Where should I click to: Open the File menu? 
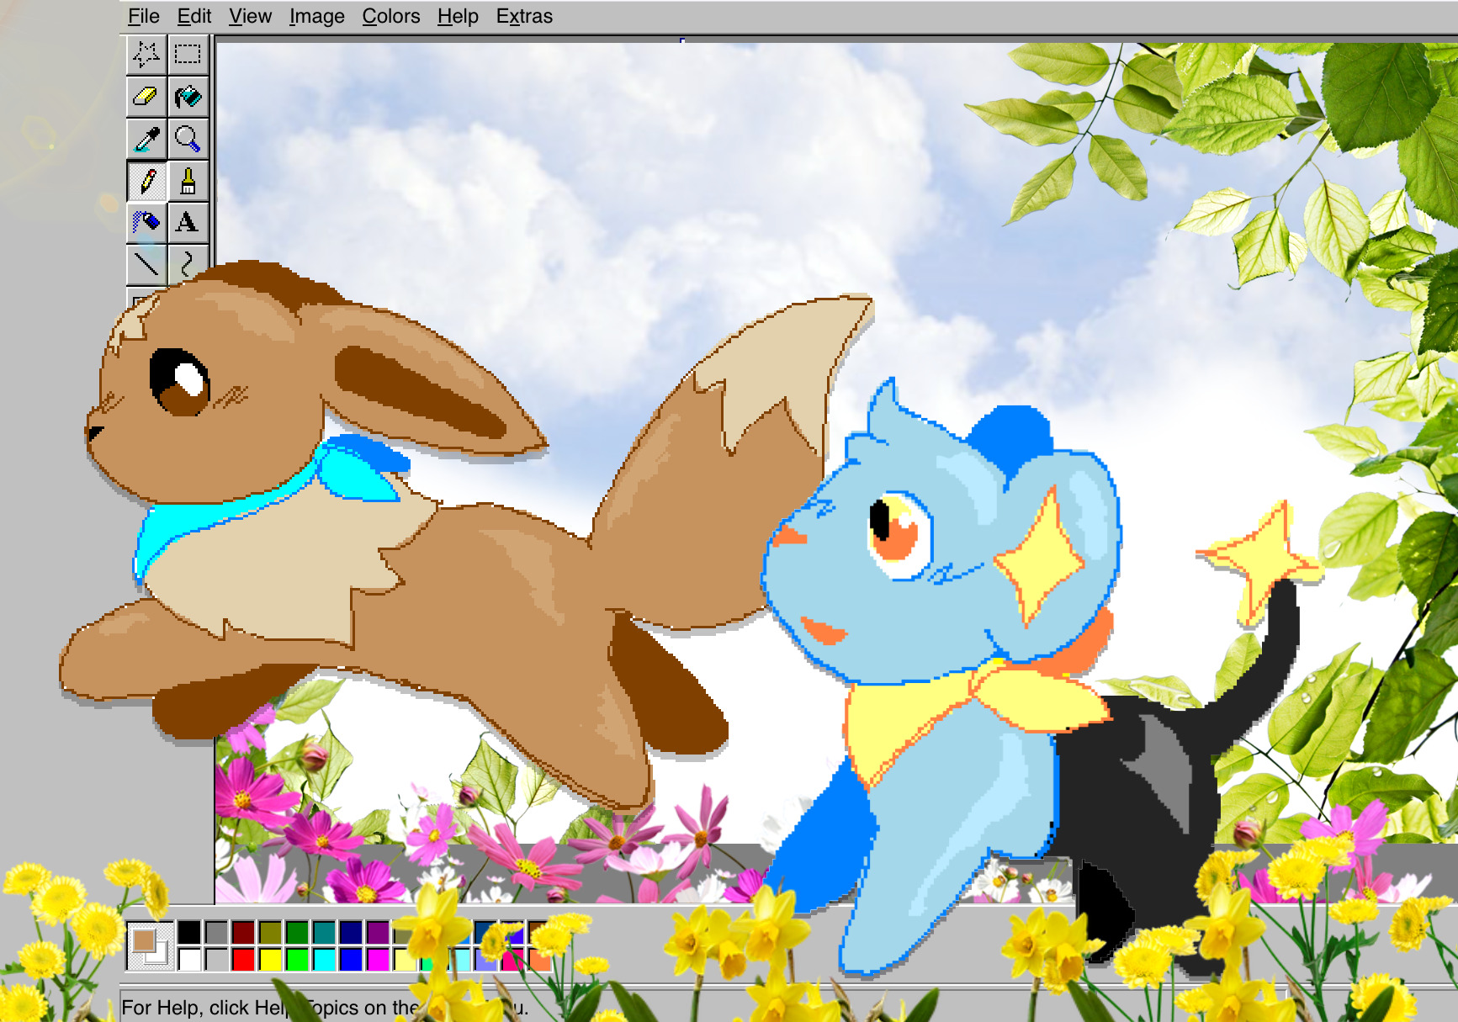pos(144,16)
